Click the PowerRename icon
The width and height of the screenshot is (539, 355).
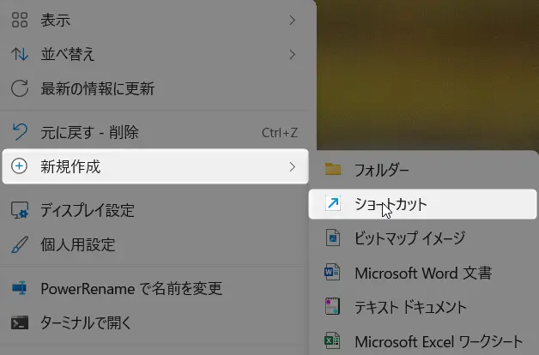pos(19,288)
